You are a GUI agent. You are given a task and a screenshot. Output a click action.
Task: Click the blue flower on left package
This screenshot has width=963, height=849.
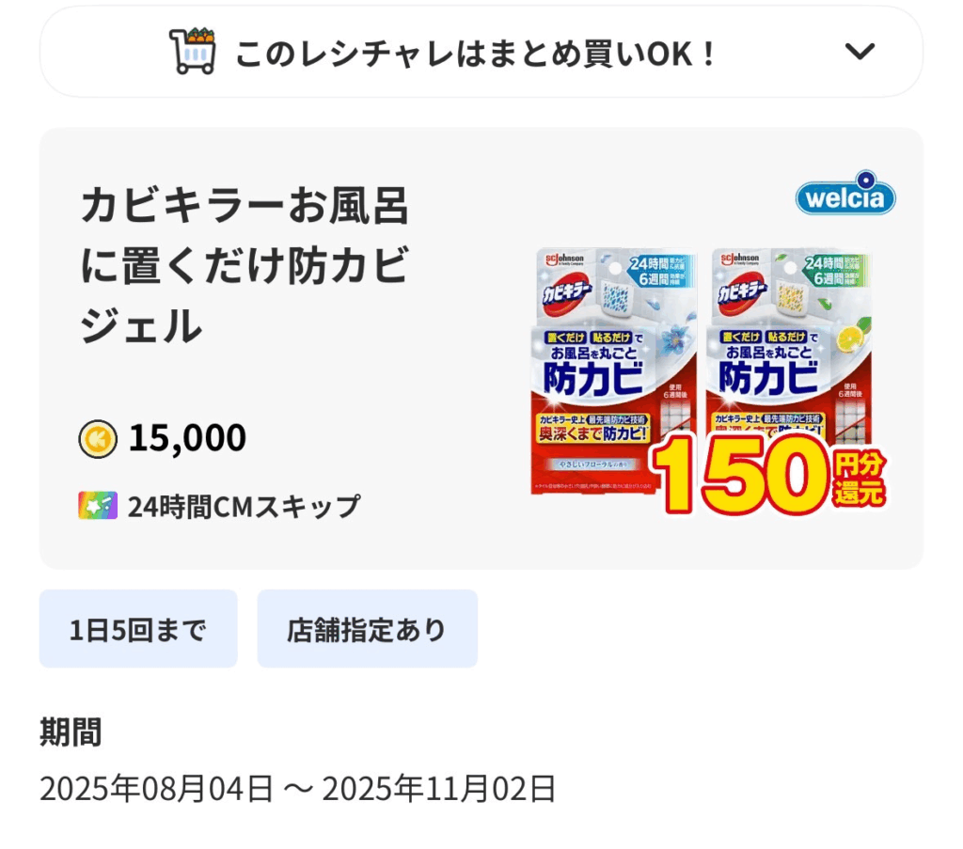(674, 339)
